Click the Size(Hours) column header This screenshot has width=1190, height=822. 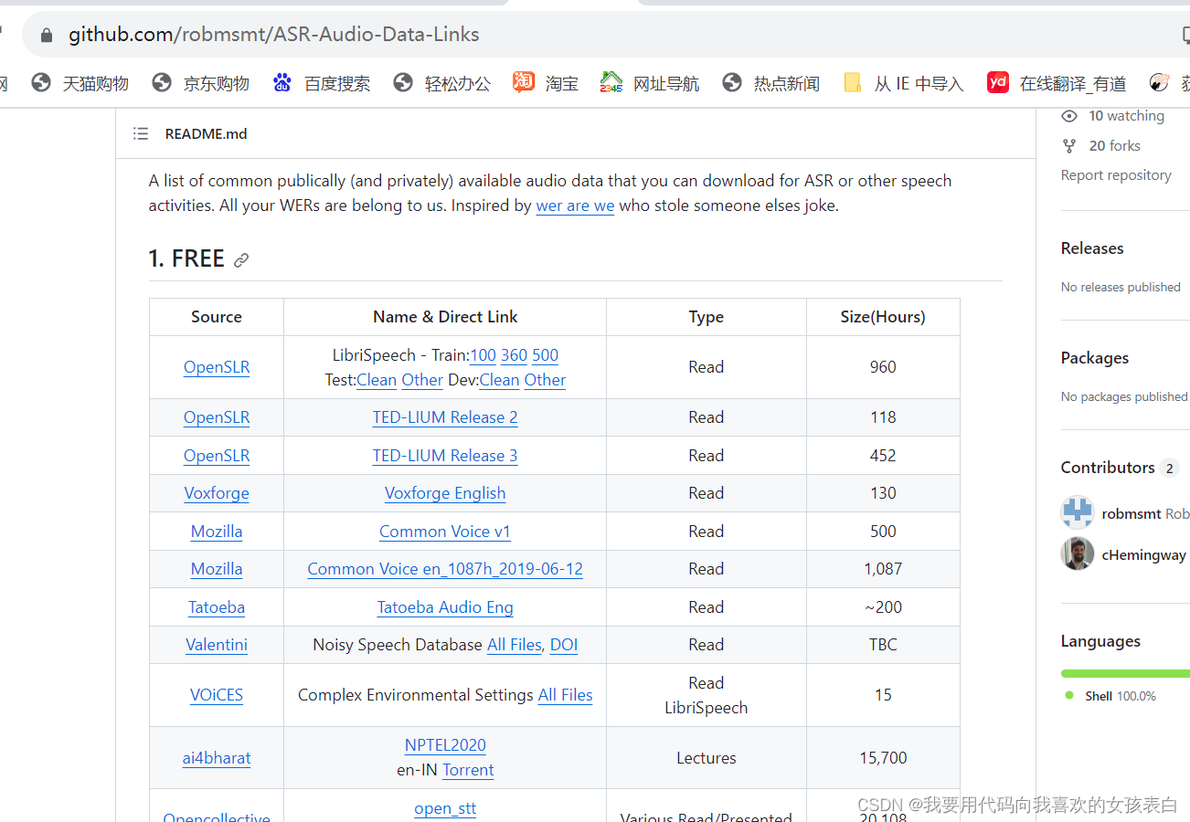click(x=883, y=317)
